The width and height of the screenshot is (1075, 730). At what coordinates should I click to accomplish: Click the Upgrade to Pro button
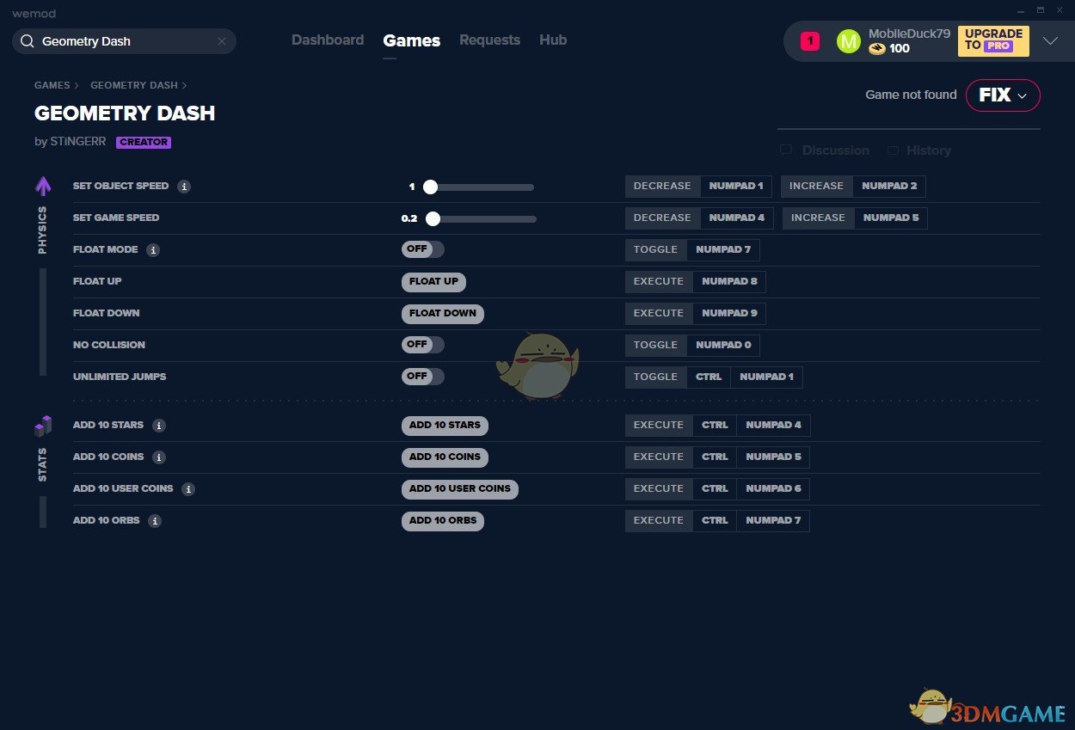(993, 40)
